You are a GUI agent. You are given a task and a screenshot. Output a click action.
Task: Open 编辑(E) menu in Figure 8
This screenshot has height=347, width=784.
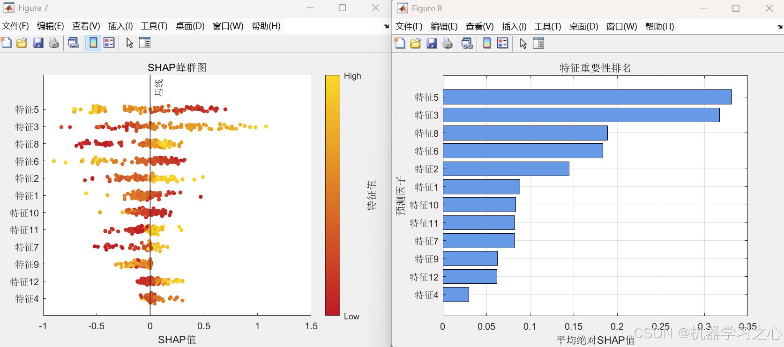point(444,27)
